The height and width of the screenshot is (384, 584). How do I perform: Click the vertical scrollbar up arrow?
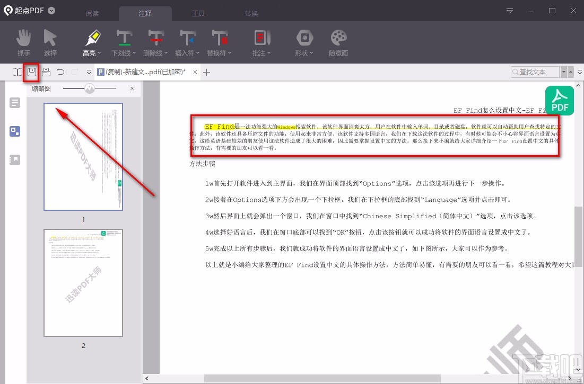[578, 86]
